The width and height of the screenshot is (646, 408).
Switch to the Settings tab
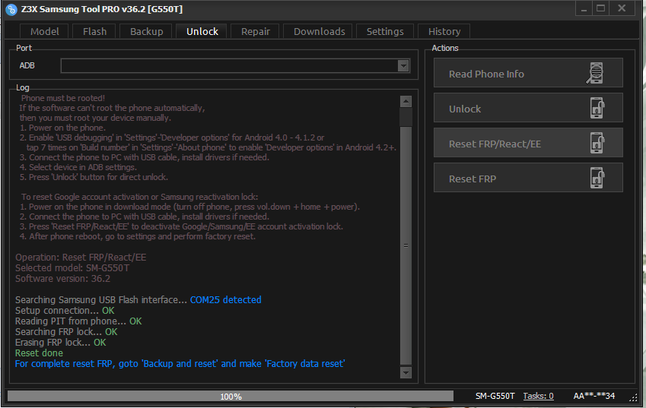(x=385, y=31)
